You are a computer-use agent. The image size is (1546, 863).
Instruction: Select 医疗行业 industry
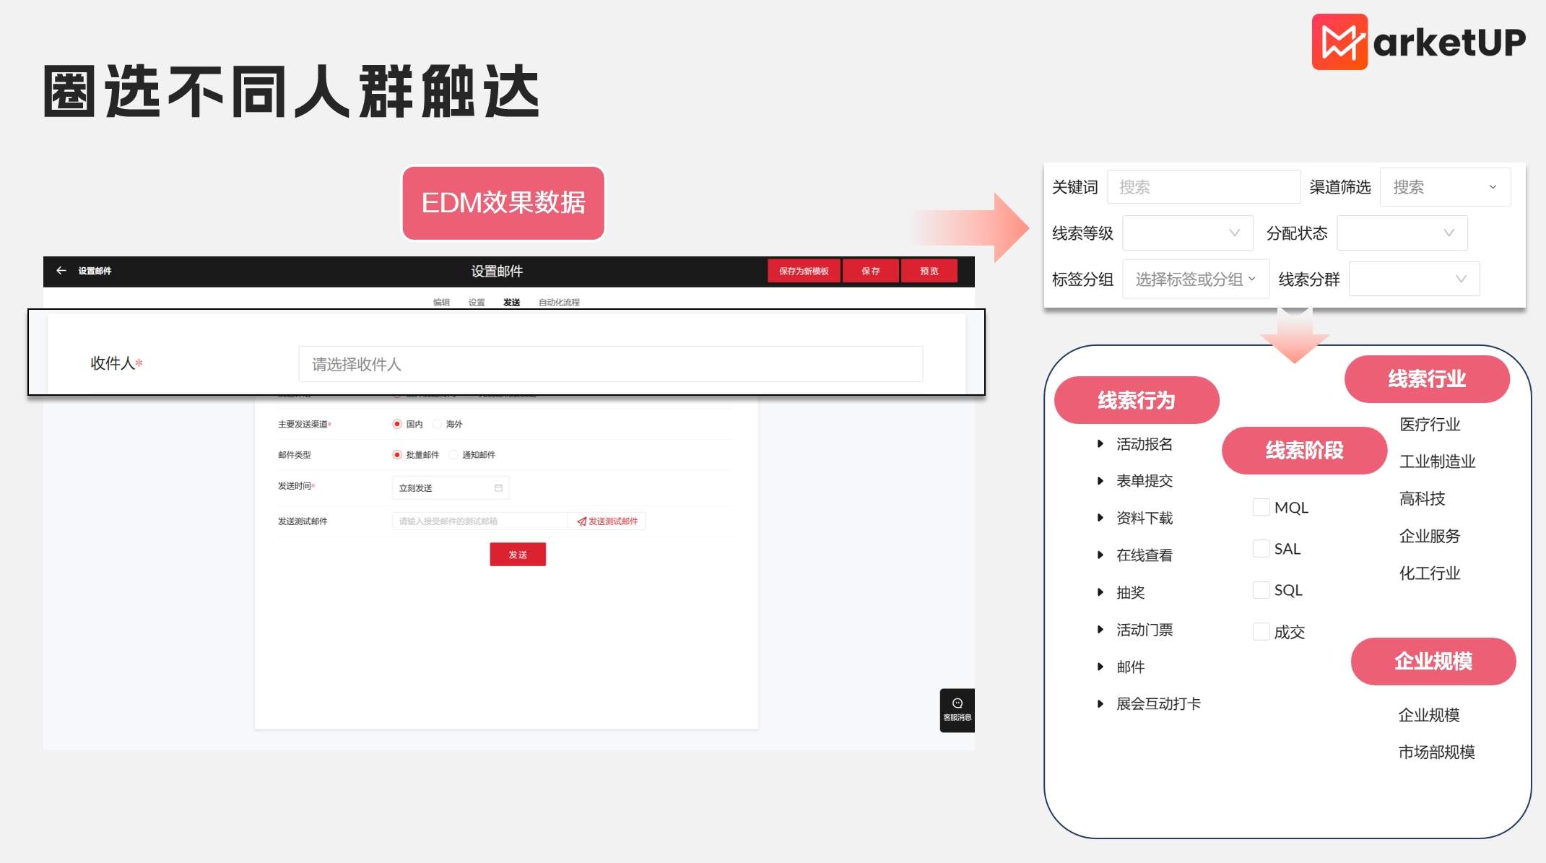pyautogui.click(x=1430, y=425)
